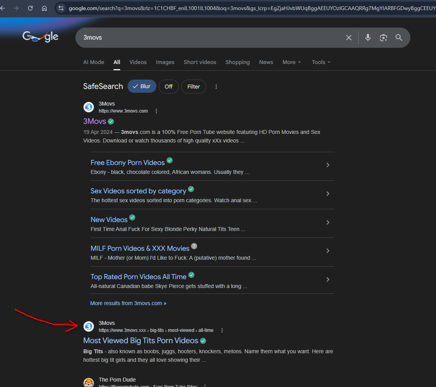Clear the search box with X icon
Viewport: 436px width, 387px height.
(x=349, y=38)
